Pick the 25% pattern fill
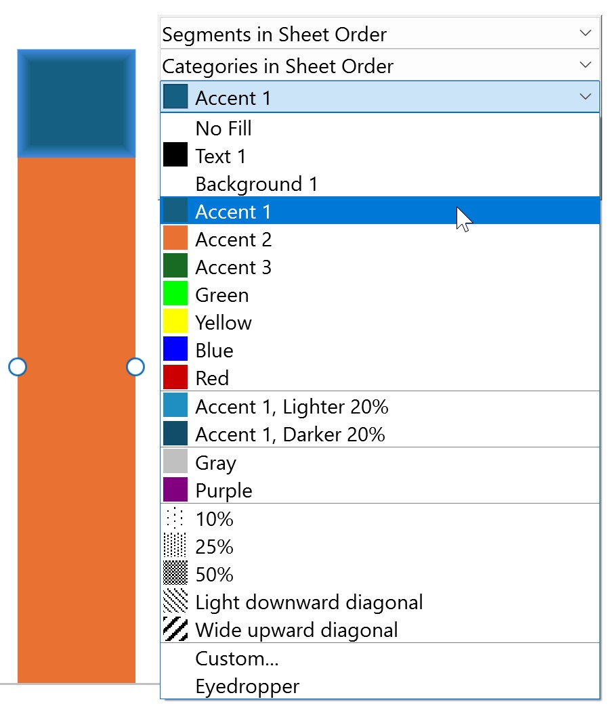The width and height of the screenshot is (615, 708). click(214, 547)
